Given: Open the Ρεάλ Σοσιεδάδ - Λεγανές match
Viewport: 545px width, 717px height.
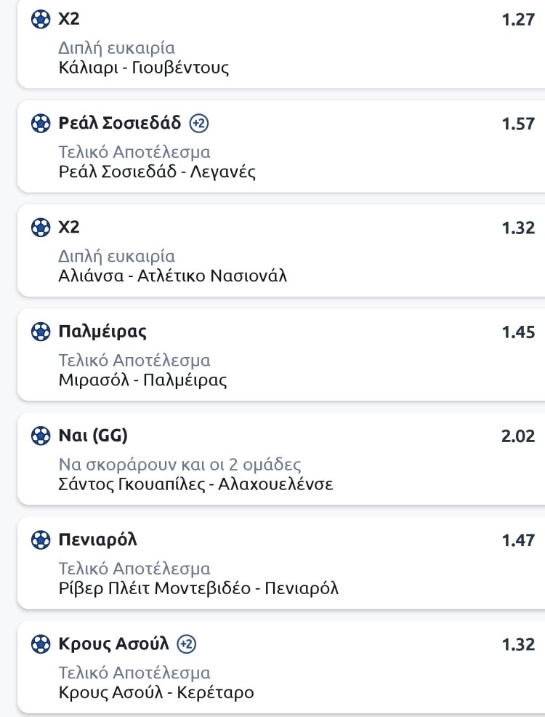Looking at the screenshot, I should 157,172.
